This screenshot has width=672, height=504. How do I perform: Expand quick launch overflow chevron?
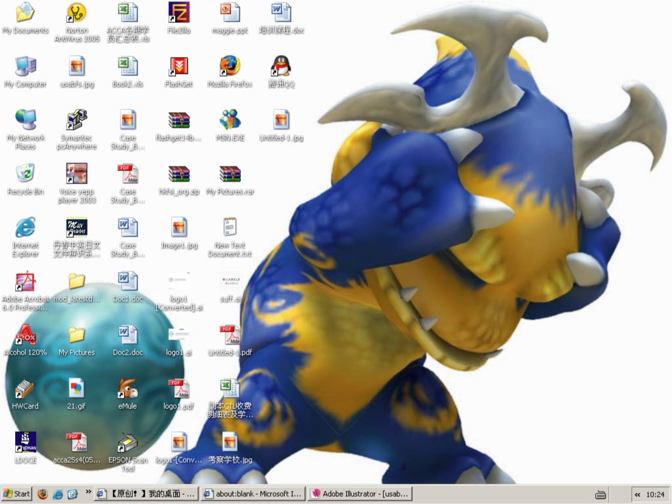pyautogui.click(x=88, y=491)
